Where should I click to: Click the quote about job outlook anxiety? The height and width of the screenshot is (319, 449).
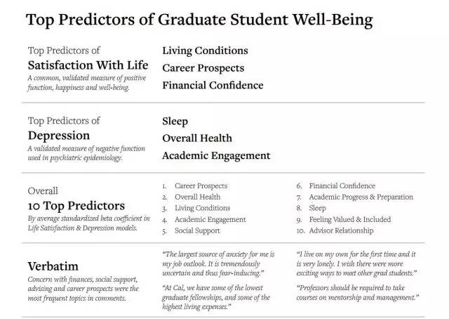[217, 263]
